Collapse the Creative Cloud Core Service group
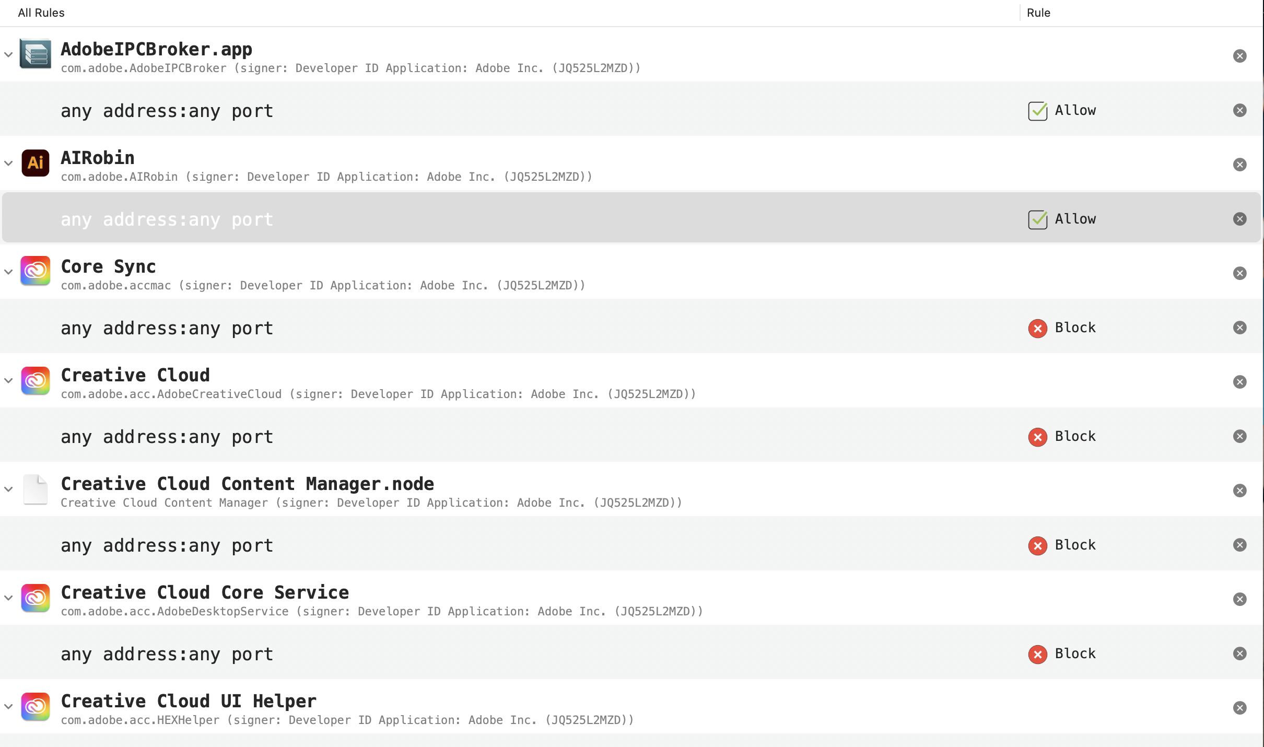 (8, 598)
